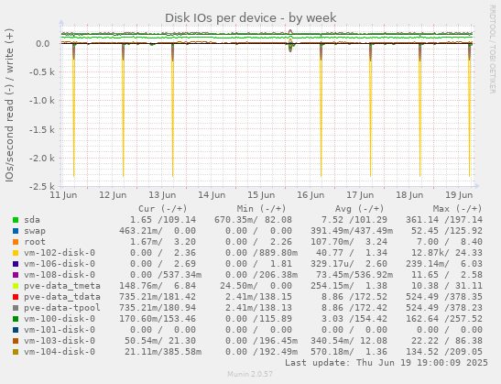This screenshot has width=501, height=384.
Task: Click the '16 Jun' x-axis label
Action: pyautogui.click(x=310, y=194)
